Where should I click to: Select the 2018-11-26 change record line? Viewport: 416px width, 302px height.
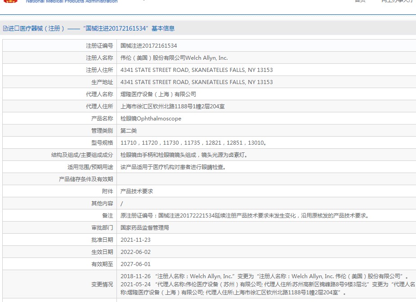pyautogui.click(x=264, y=276)
